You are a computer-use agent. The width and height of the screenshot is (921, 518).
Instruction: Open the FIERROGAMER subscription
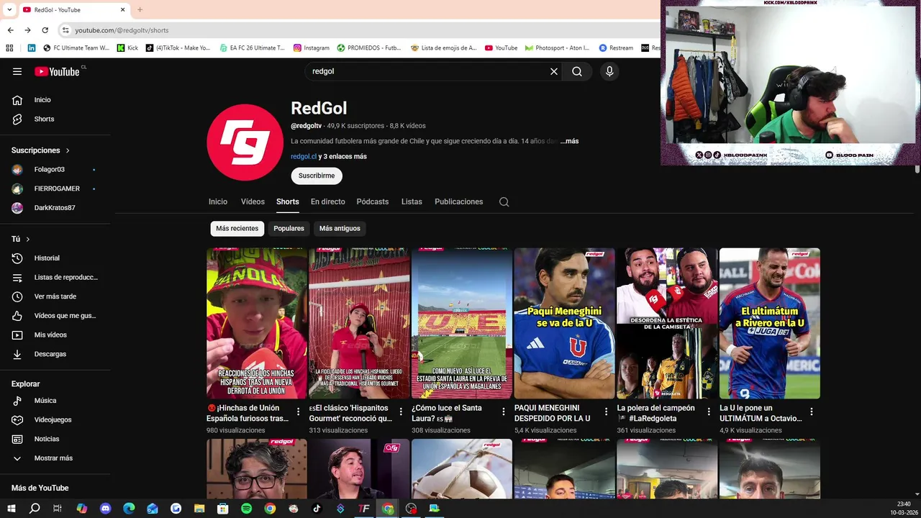pyautogui.click(x=55, y=188)
